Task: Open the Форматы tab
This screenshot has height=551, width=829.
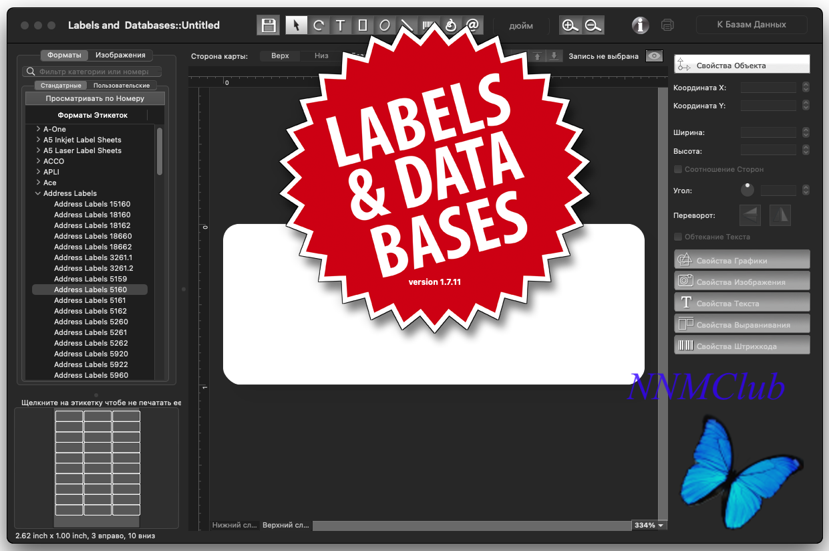Action: point(64,56)
